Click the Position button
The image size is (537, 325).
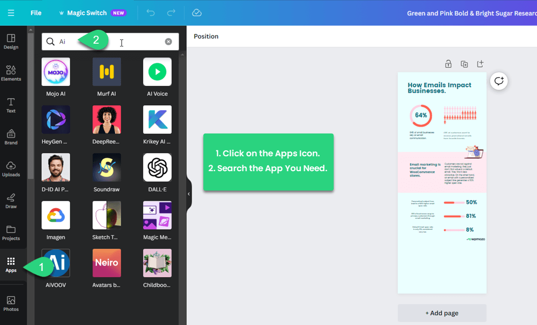[206, 36]
